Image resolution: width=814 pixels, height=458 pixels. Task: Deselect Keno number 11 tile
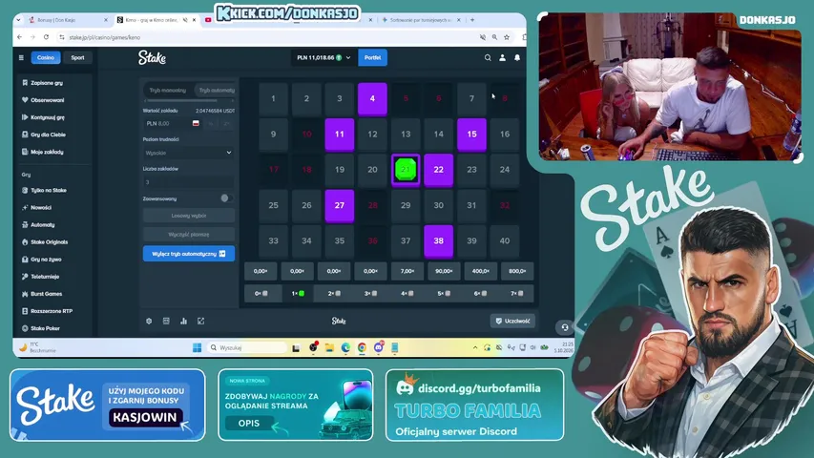click(340, 135)
